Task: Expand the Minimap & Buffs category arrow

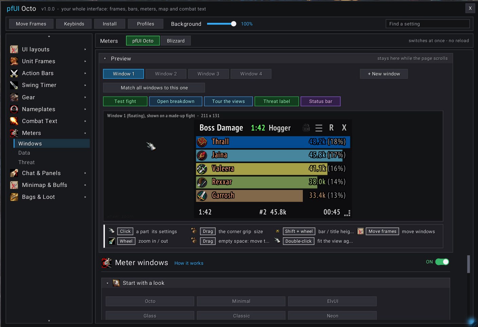Action: [x=85, y=185]
